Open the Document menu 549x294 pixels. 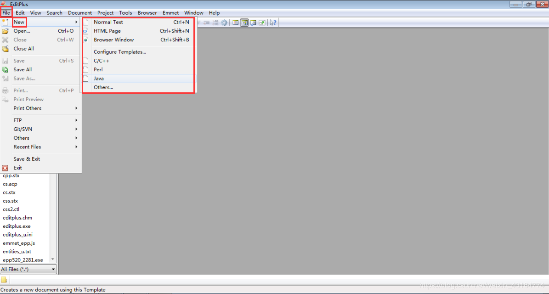click(x=80, y=13)
